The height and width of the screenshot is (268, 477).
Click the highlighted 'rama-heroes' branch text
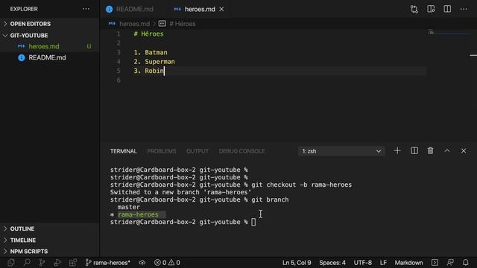[138, 214]
